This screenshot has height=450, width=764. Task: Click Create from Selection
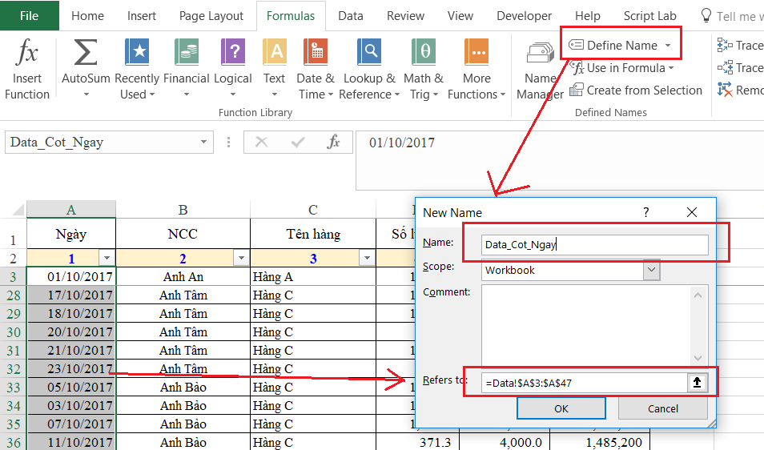(x=636, y=90)
